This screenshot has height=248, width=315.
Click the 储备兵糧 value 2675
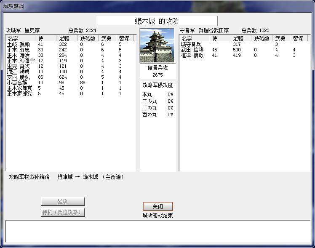[157, 75]
